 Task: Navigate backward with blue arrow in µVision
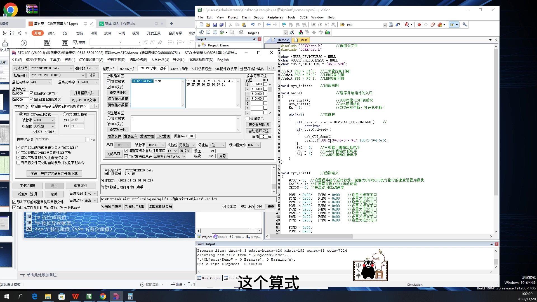point(268,25)
